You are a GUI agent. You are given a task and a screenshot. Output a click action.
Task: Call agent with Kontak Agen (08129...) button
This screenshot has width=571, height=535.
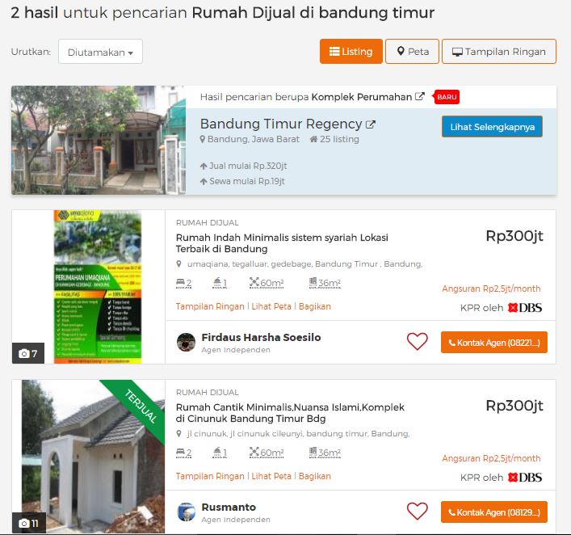[x=493, y=512]
